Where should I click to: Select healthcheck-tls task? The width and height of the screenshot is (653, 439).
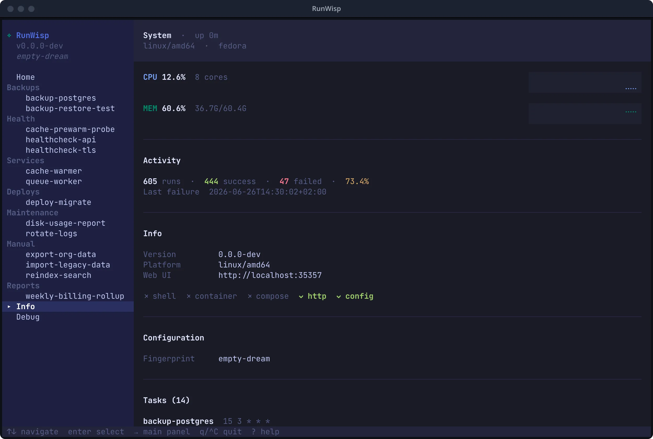61,150
